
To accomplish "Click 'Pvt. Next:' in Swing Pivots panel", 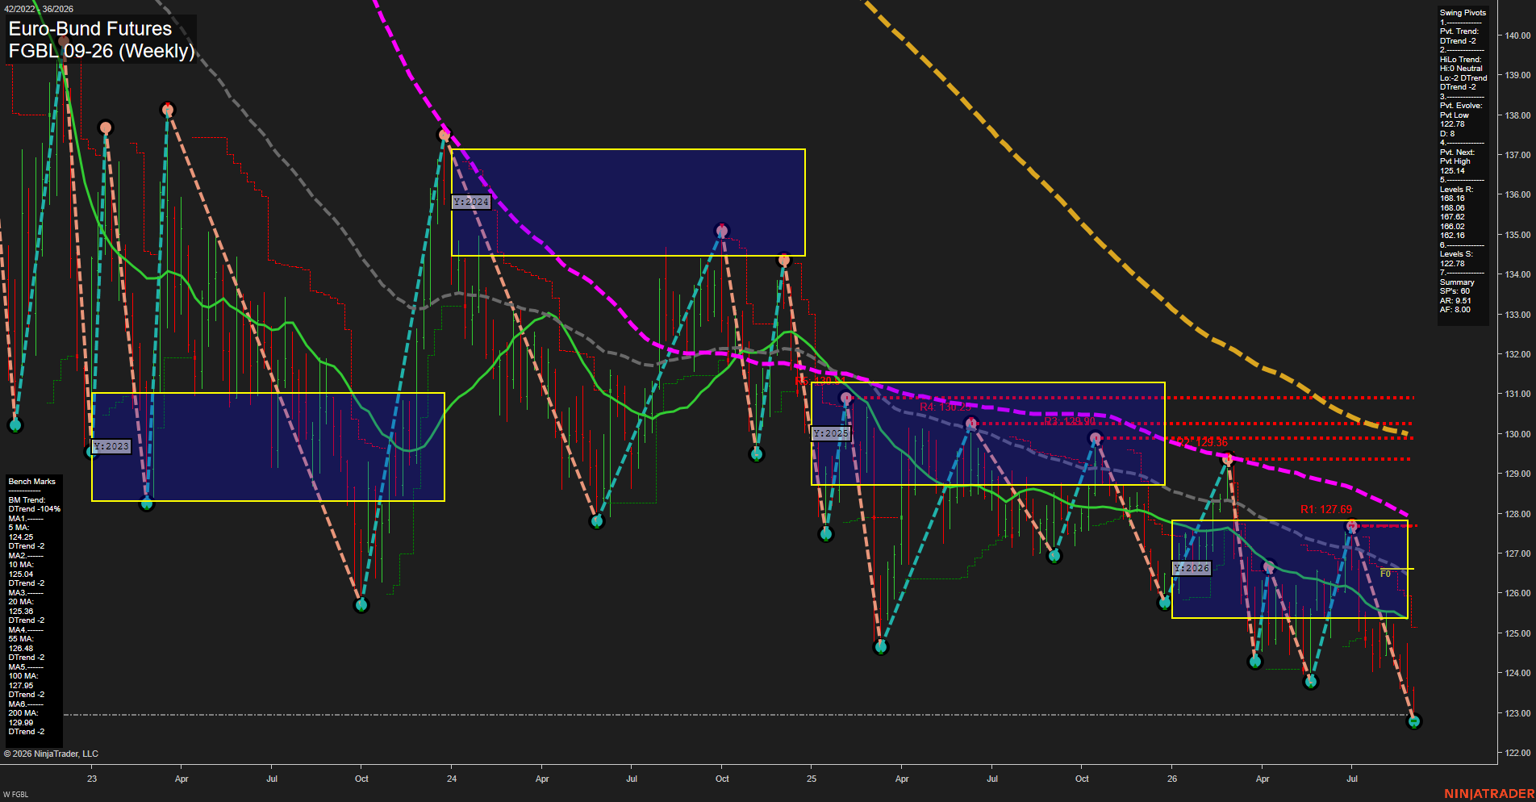I will click(1457, 152).
